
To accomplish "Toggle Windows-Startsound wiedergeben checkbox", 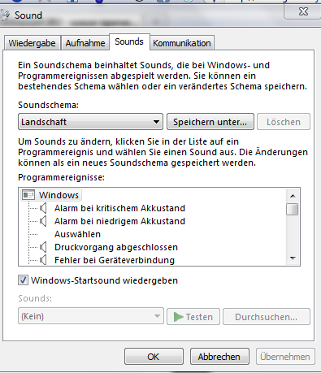I will [23, 280].
